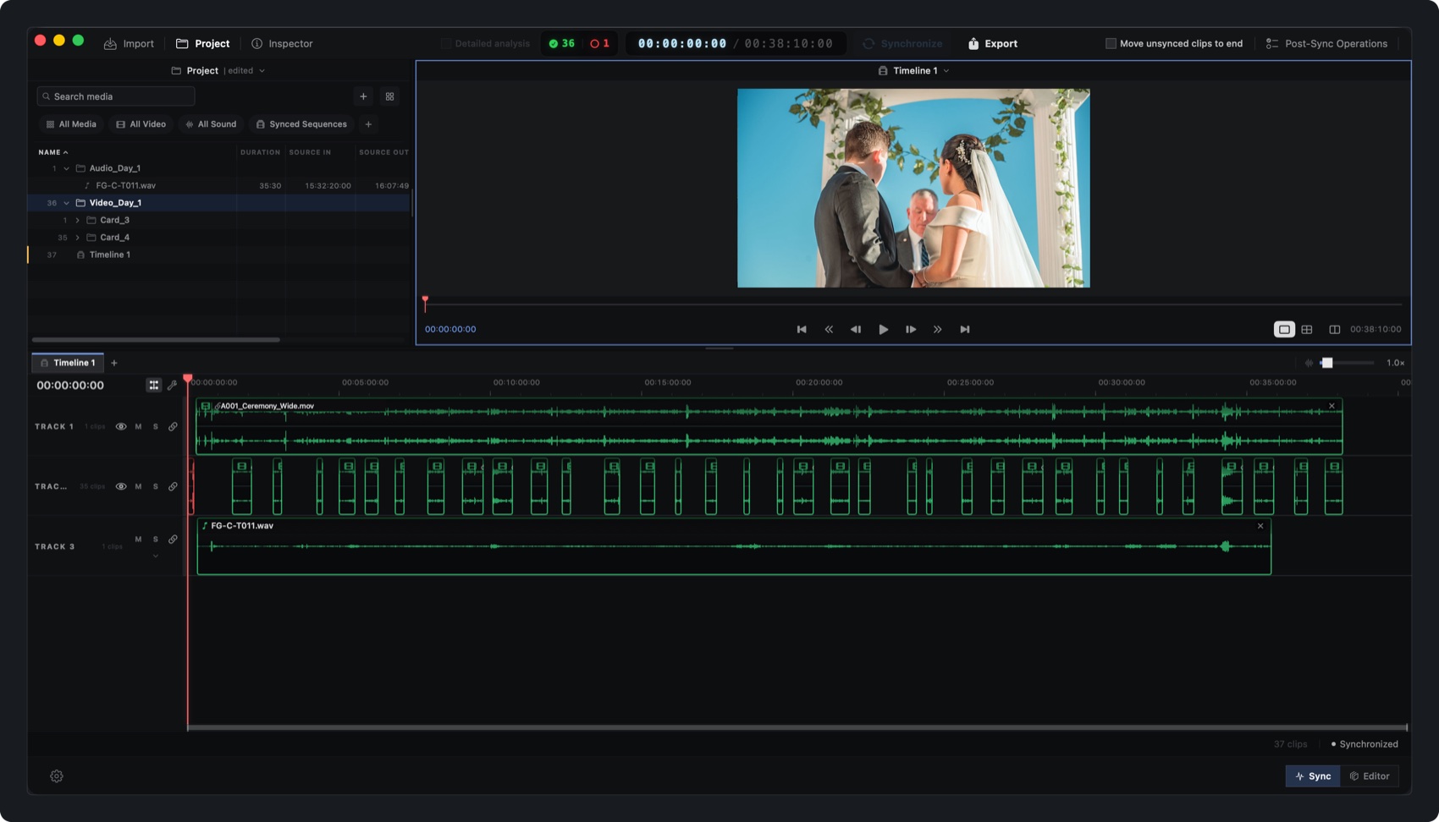1439x822 pixels.
Task: Solo the 35-clips track
Action: [x=156, y=487]
